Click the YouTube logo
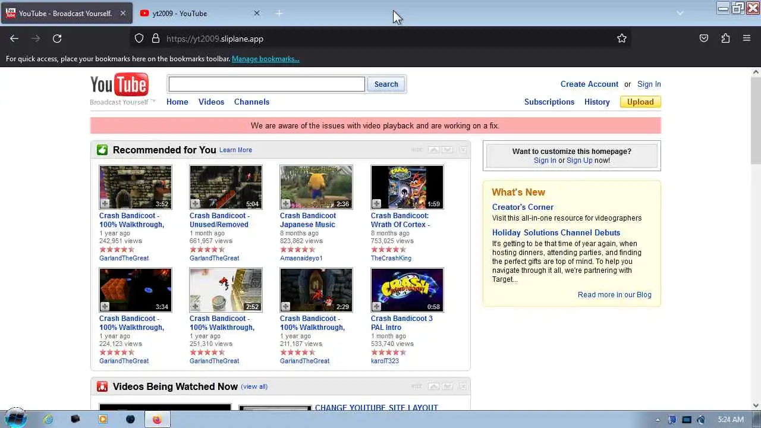 tap(119, 85)
